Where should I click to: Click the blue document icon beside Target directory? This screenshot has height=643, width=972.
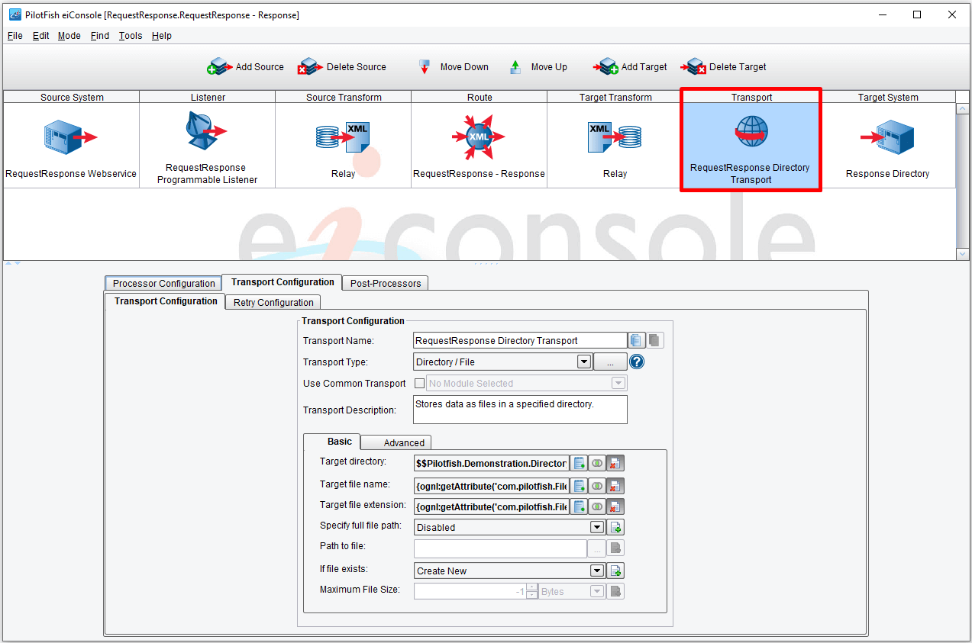tap(580, 463)
